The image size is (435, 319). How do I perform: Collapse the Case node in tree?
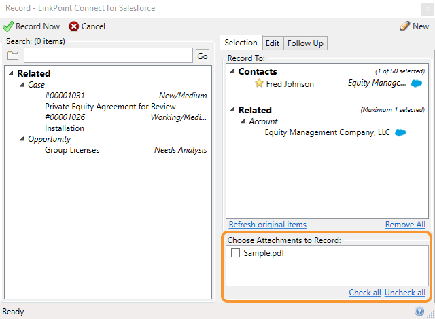coord(21,85)
